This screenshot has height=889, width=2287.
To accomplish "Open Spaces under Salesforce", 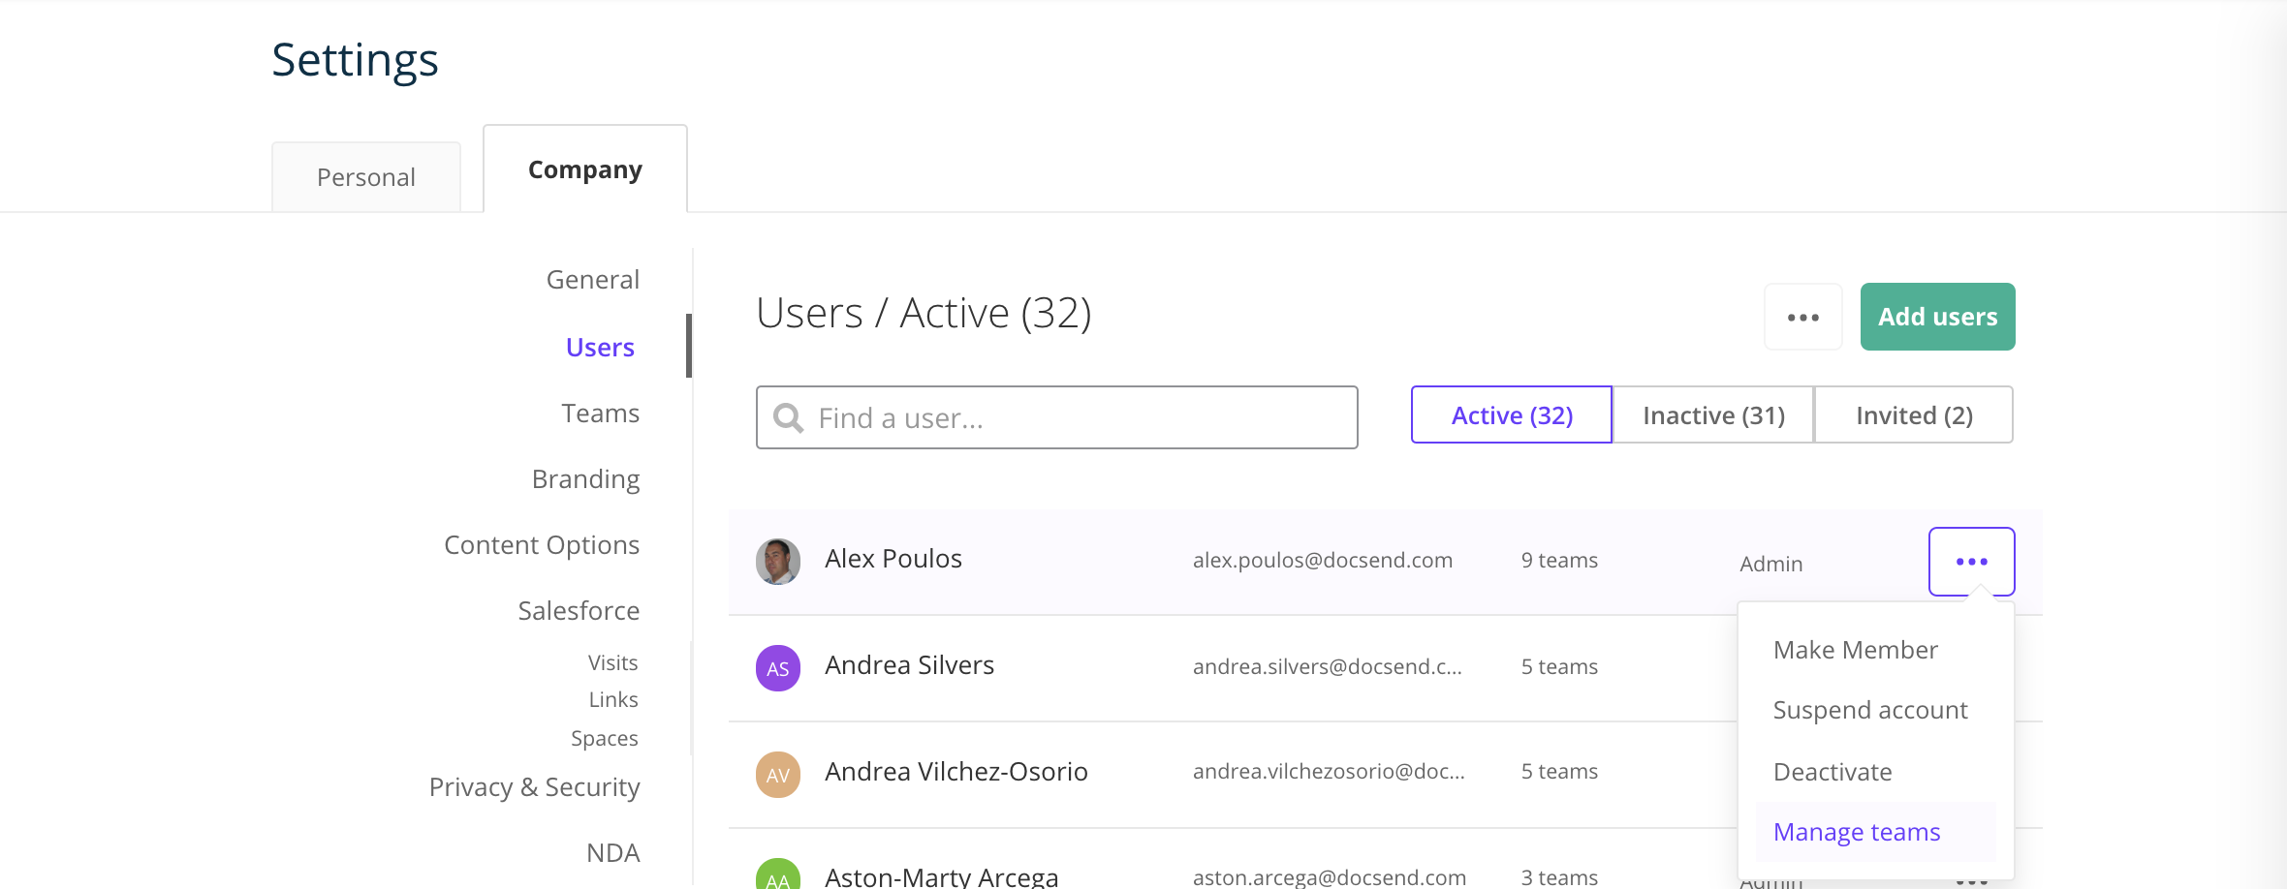I will (605, 739).
